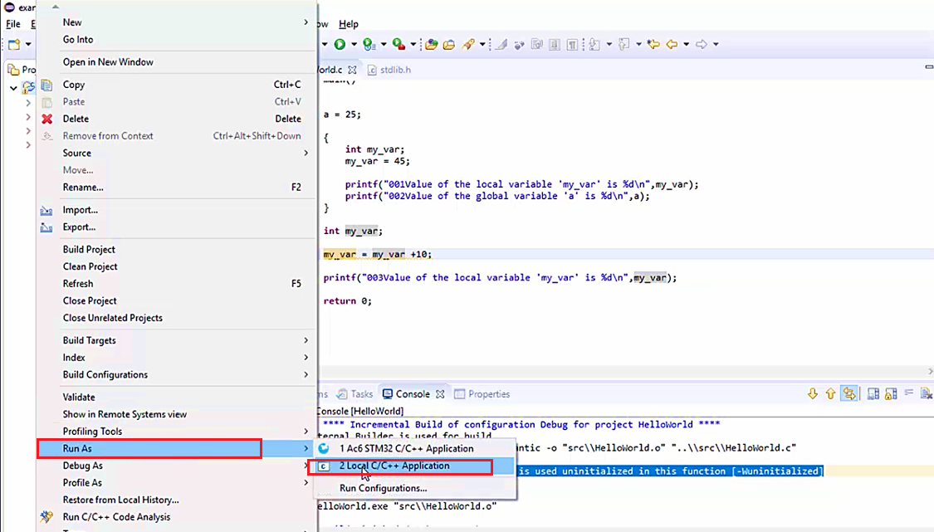The image size is (934, 532).
Task: Open Run Configurations... entry
Action: tap(413, 488)
